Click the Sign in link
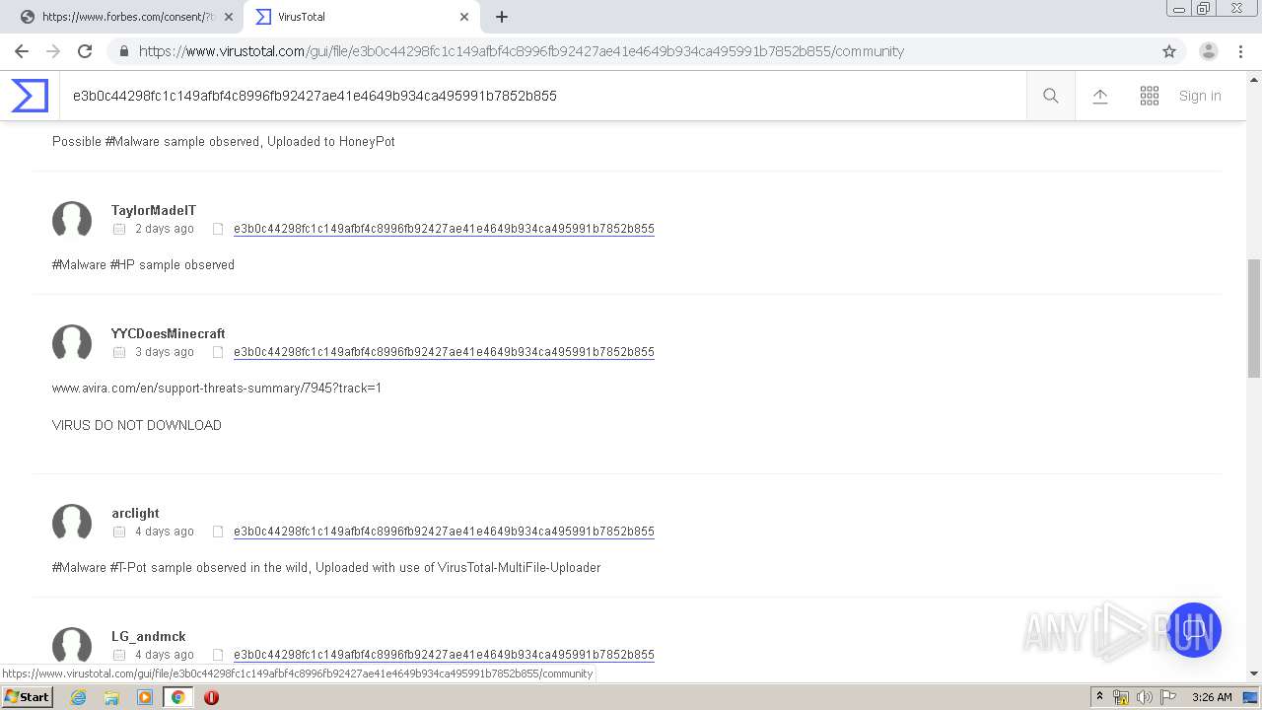Screen dimensions: 1262x710 [1200, 96]
